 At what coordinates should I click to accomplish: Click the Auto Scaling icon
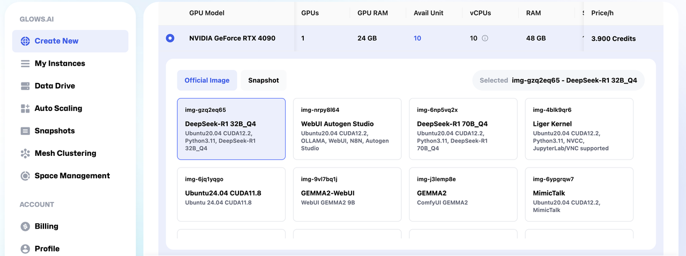click(25, 109)
